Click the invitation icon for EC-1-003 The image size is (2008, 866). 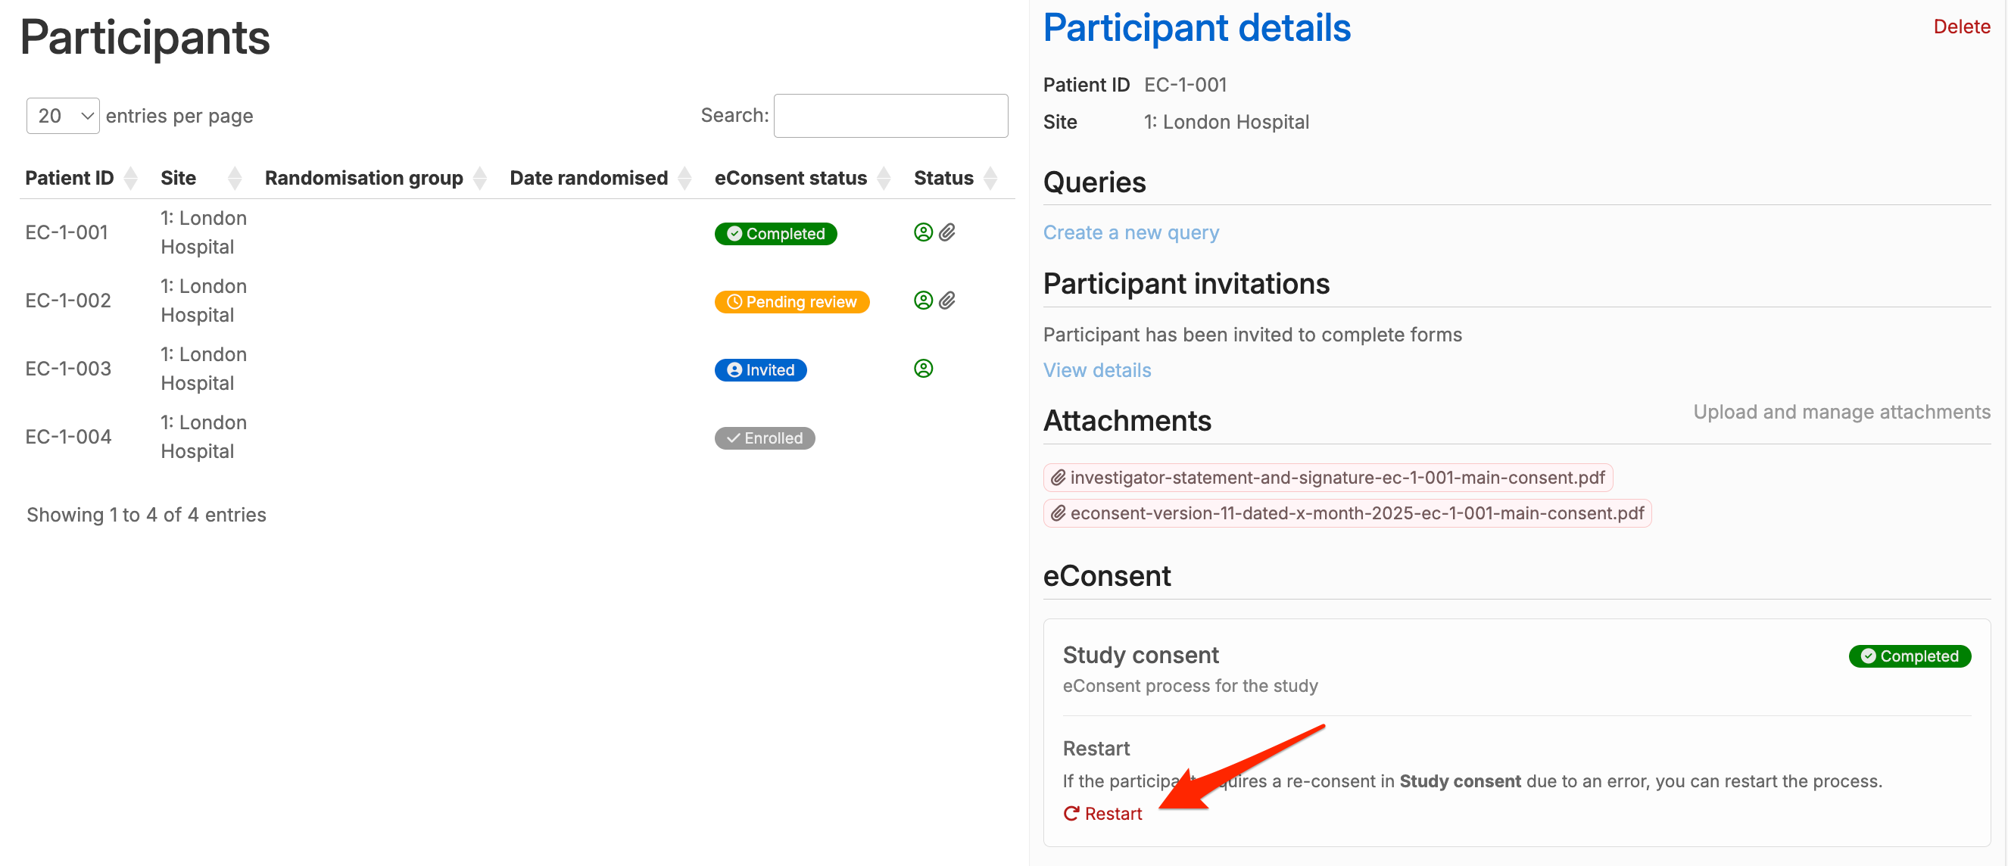pos(923,369)
